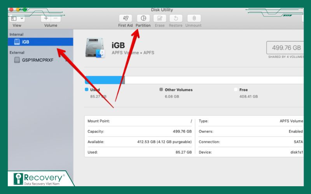Screen dimensions: 311x194
Task: Open the View sidebar dropdown
Action: point(17,18)
